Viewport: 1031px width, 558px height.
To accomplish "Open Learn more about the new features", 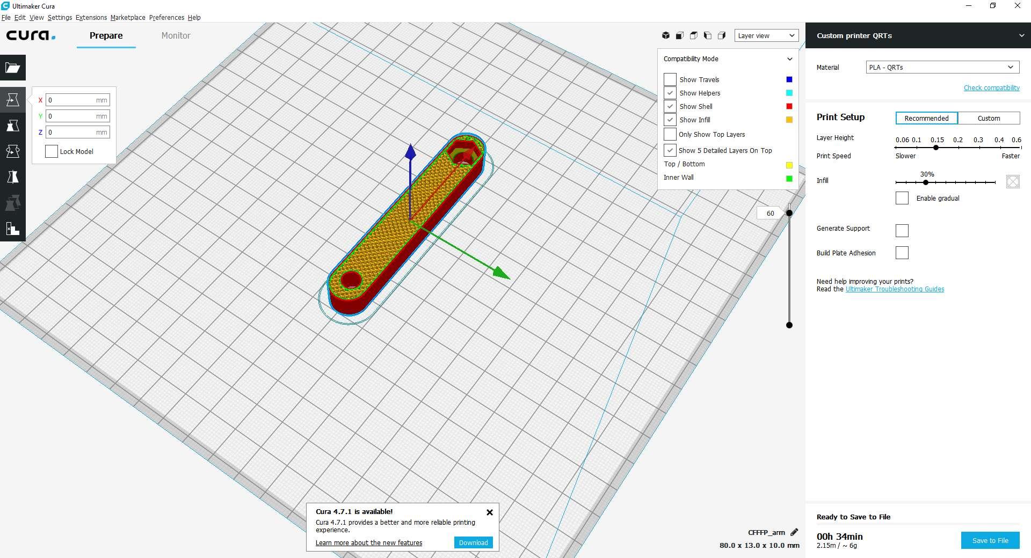I will pos(369,543).
